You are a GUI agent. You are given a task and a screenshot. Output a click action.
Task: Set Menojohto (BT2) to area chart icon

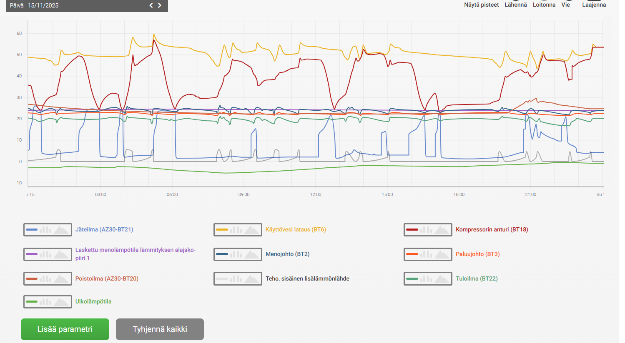pos(251,254)
